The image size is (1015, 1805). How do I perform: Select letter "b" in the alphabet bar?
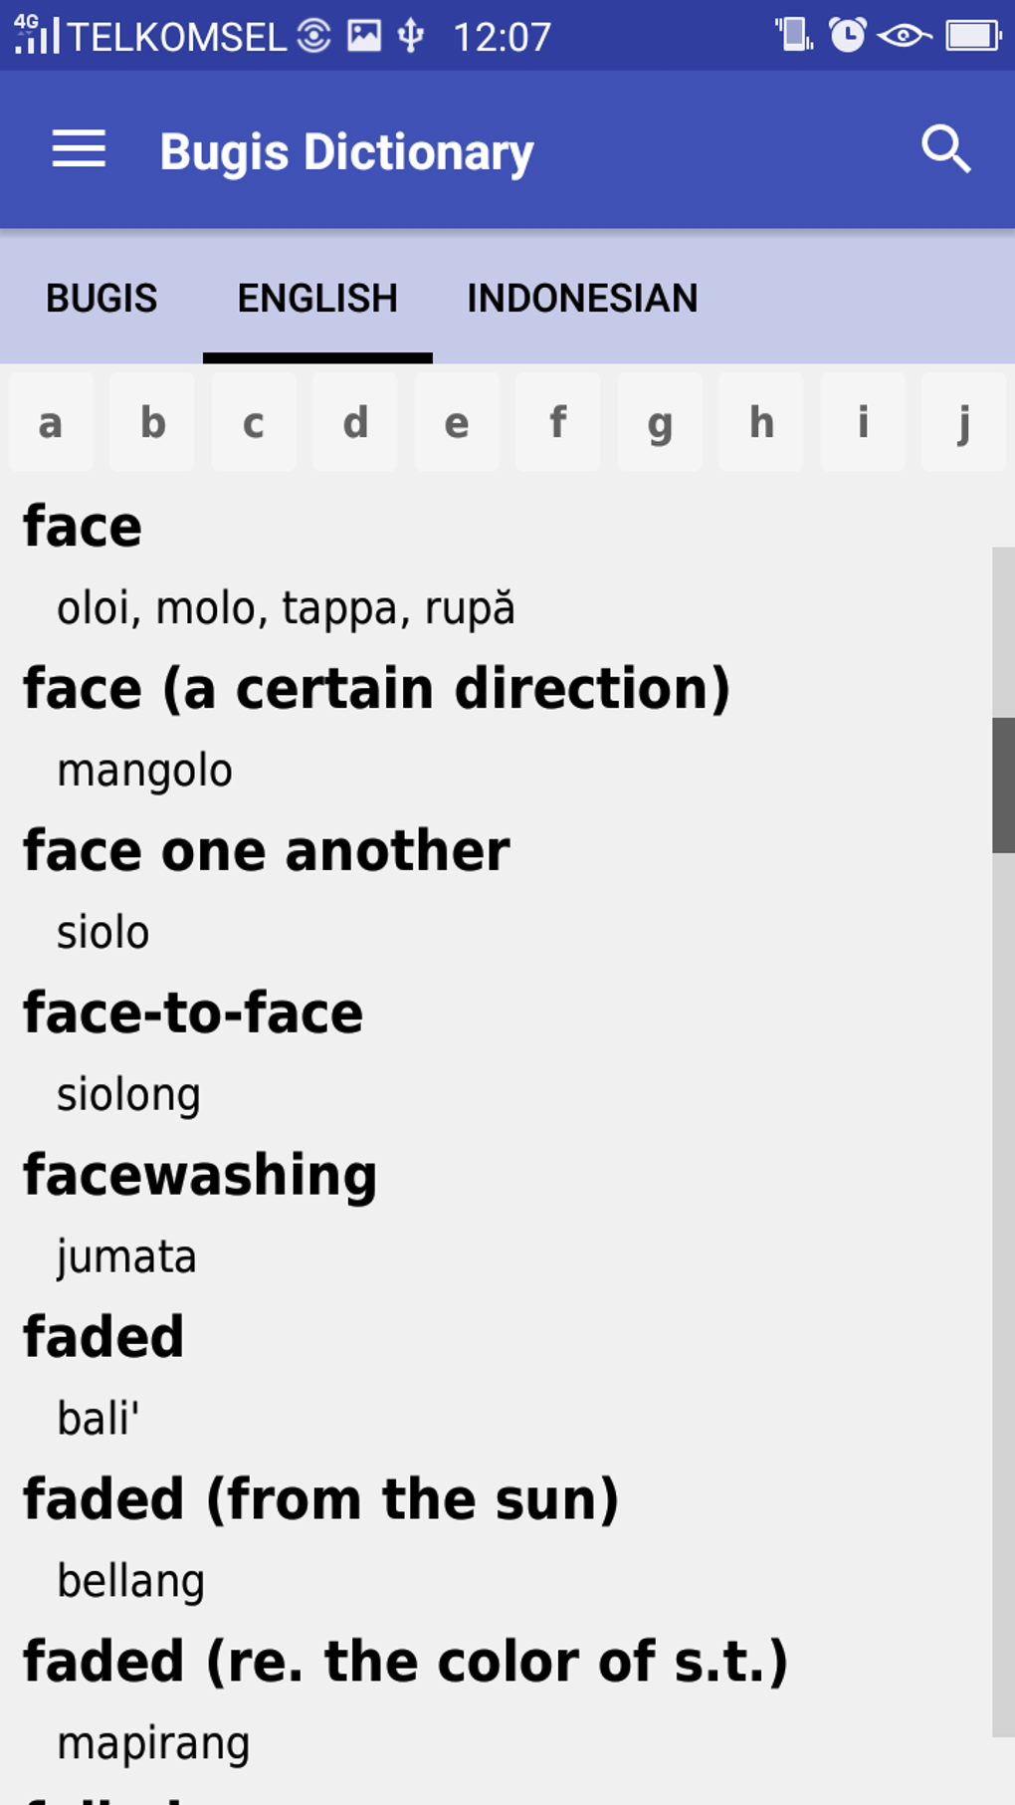(x=151, y=422)
